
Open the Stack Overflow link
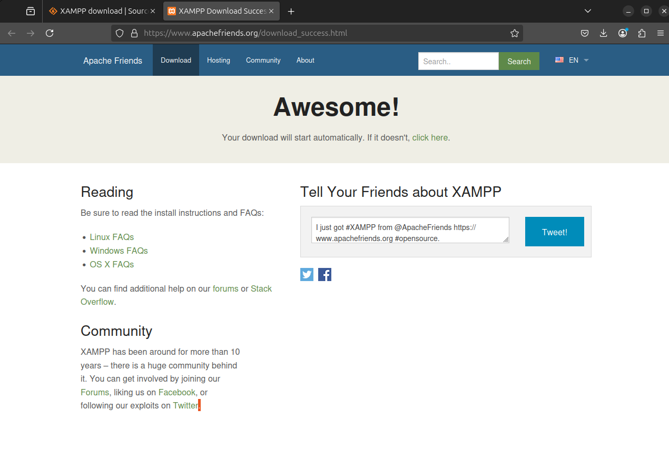pyautogui.click(x=261, y=288)
